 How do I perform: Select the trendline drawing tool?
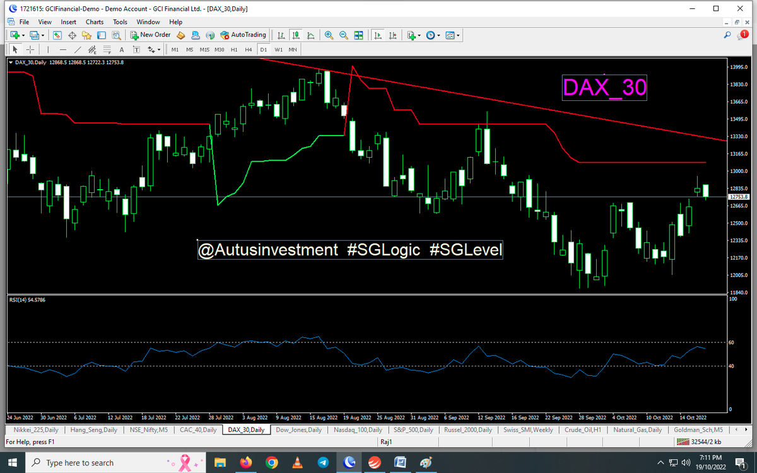pyautogui.click(x=78, y=49)
